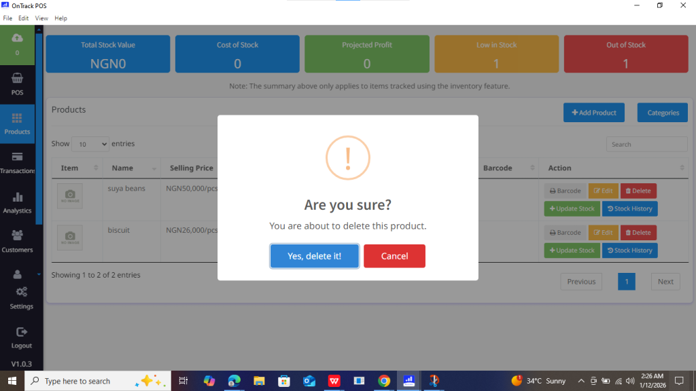Open Transactions card icon in sidebar
The width and height of the screenshot is (696, 391).
coord(17,157)
